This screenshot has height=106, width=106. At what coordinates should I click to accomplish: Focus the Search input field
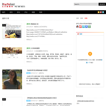(x=86, y=4)
